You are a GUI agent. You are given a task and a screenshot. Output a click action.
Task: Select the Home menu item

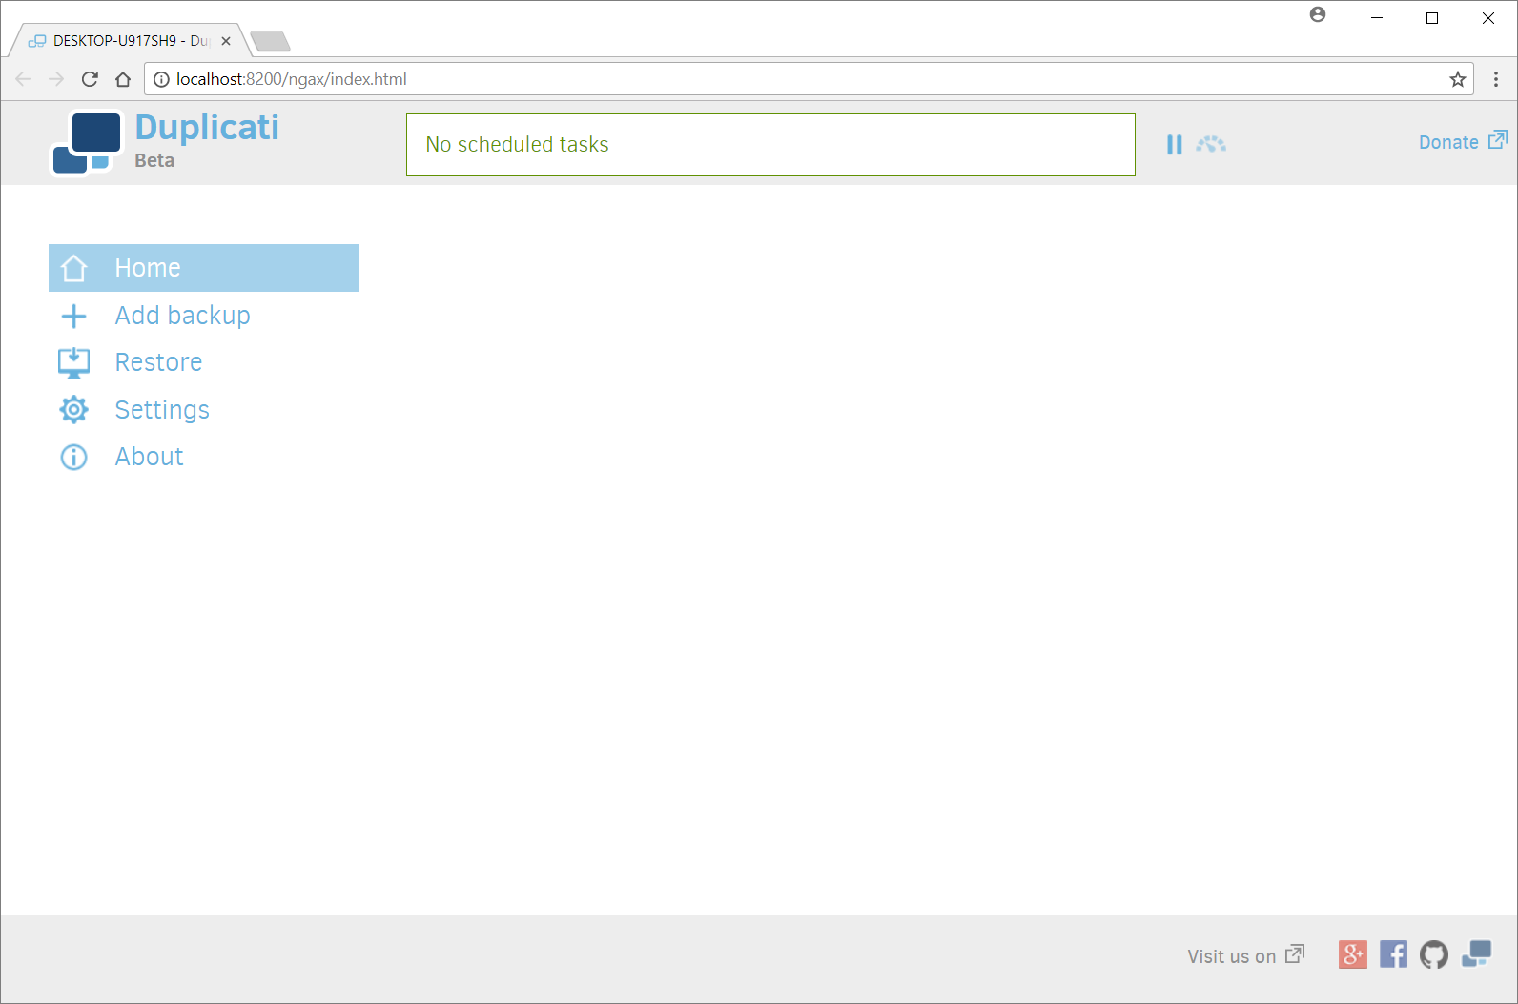click(x=203, y=268)
